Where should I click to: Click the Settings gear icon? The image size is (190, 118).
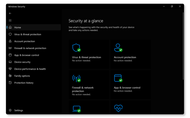[10, 110]
